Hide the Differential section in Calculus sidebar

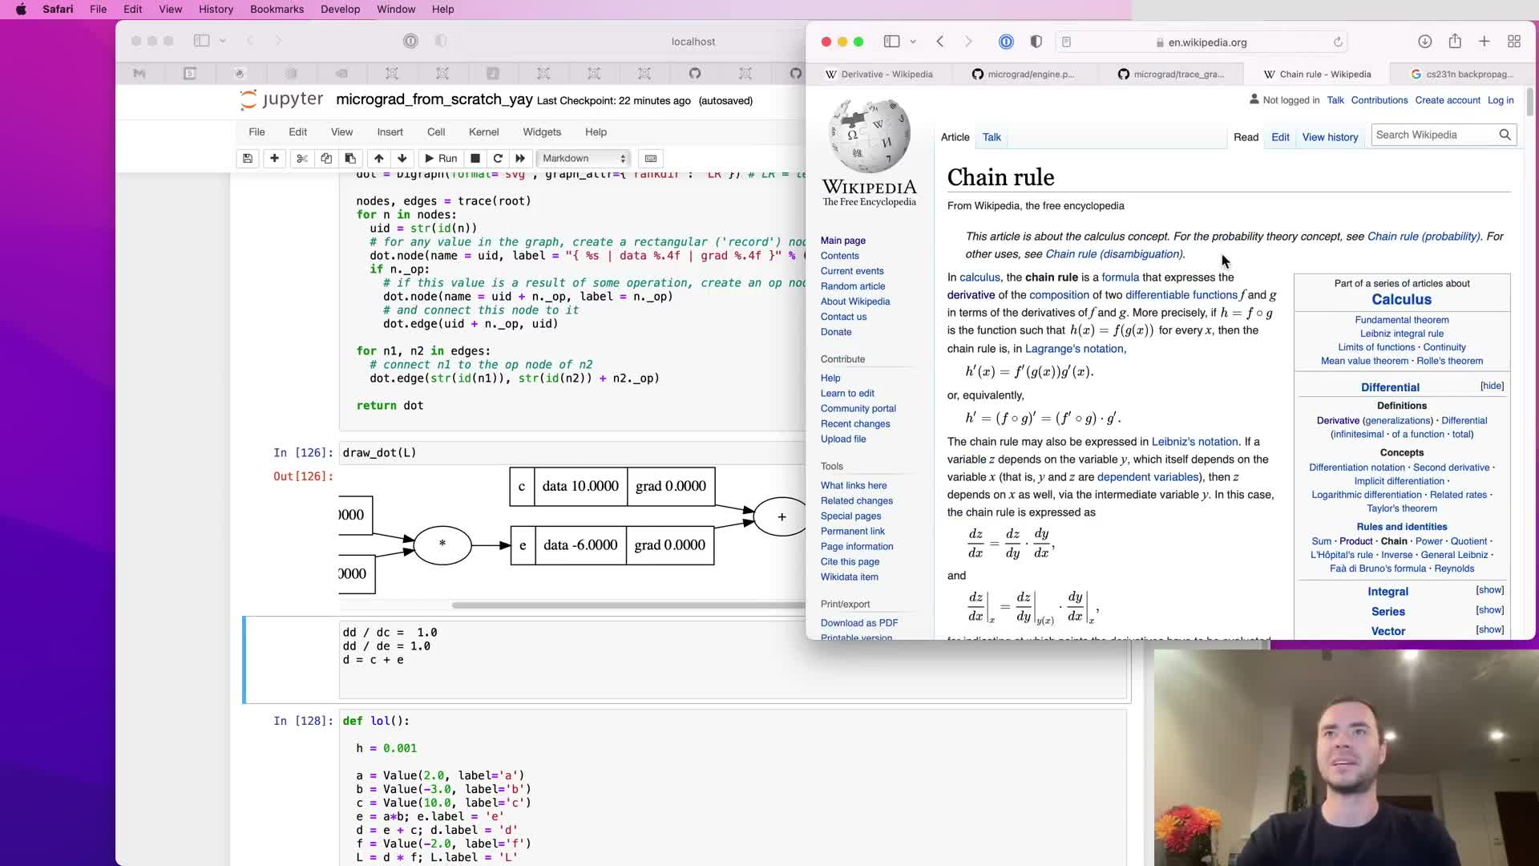[x=1492, y=386]
